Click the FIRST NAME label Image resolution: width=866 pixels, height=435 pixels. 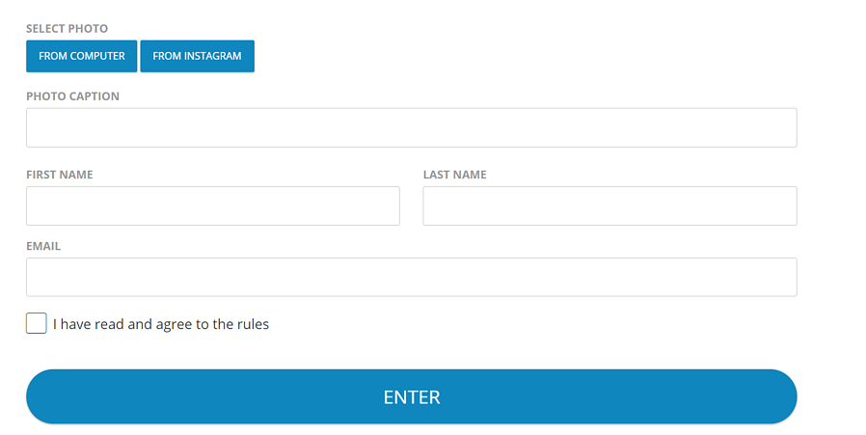click(59, 175)
